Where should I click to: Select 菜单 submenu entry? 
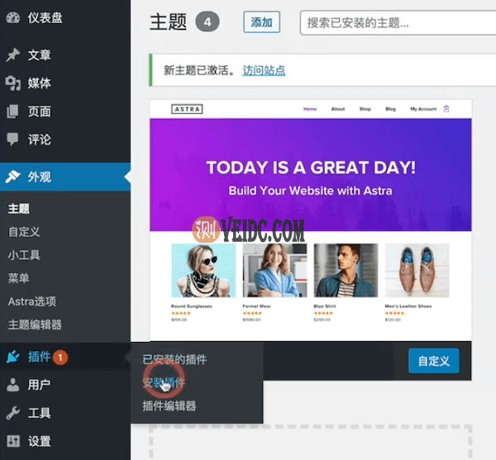(x=19, y=278)
